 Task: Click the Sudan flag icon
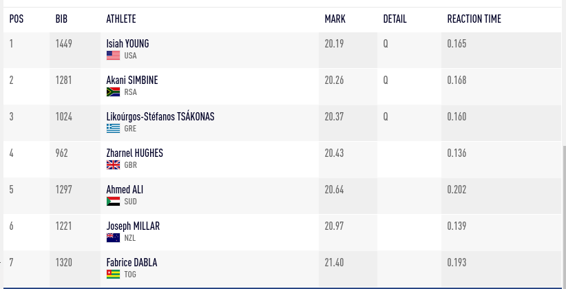113,202
